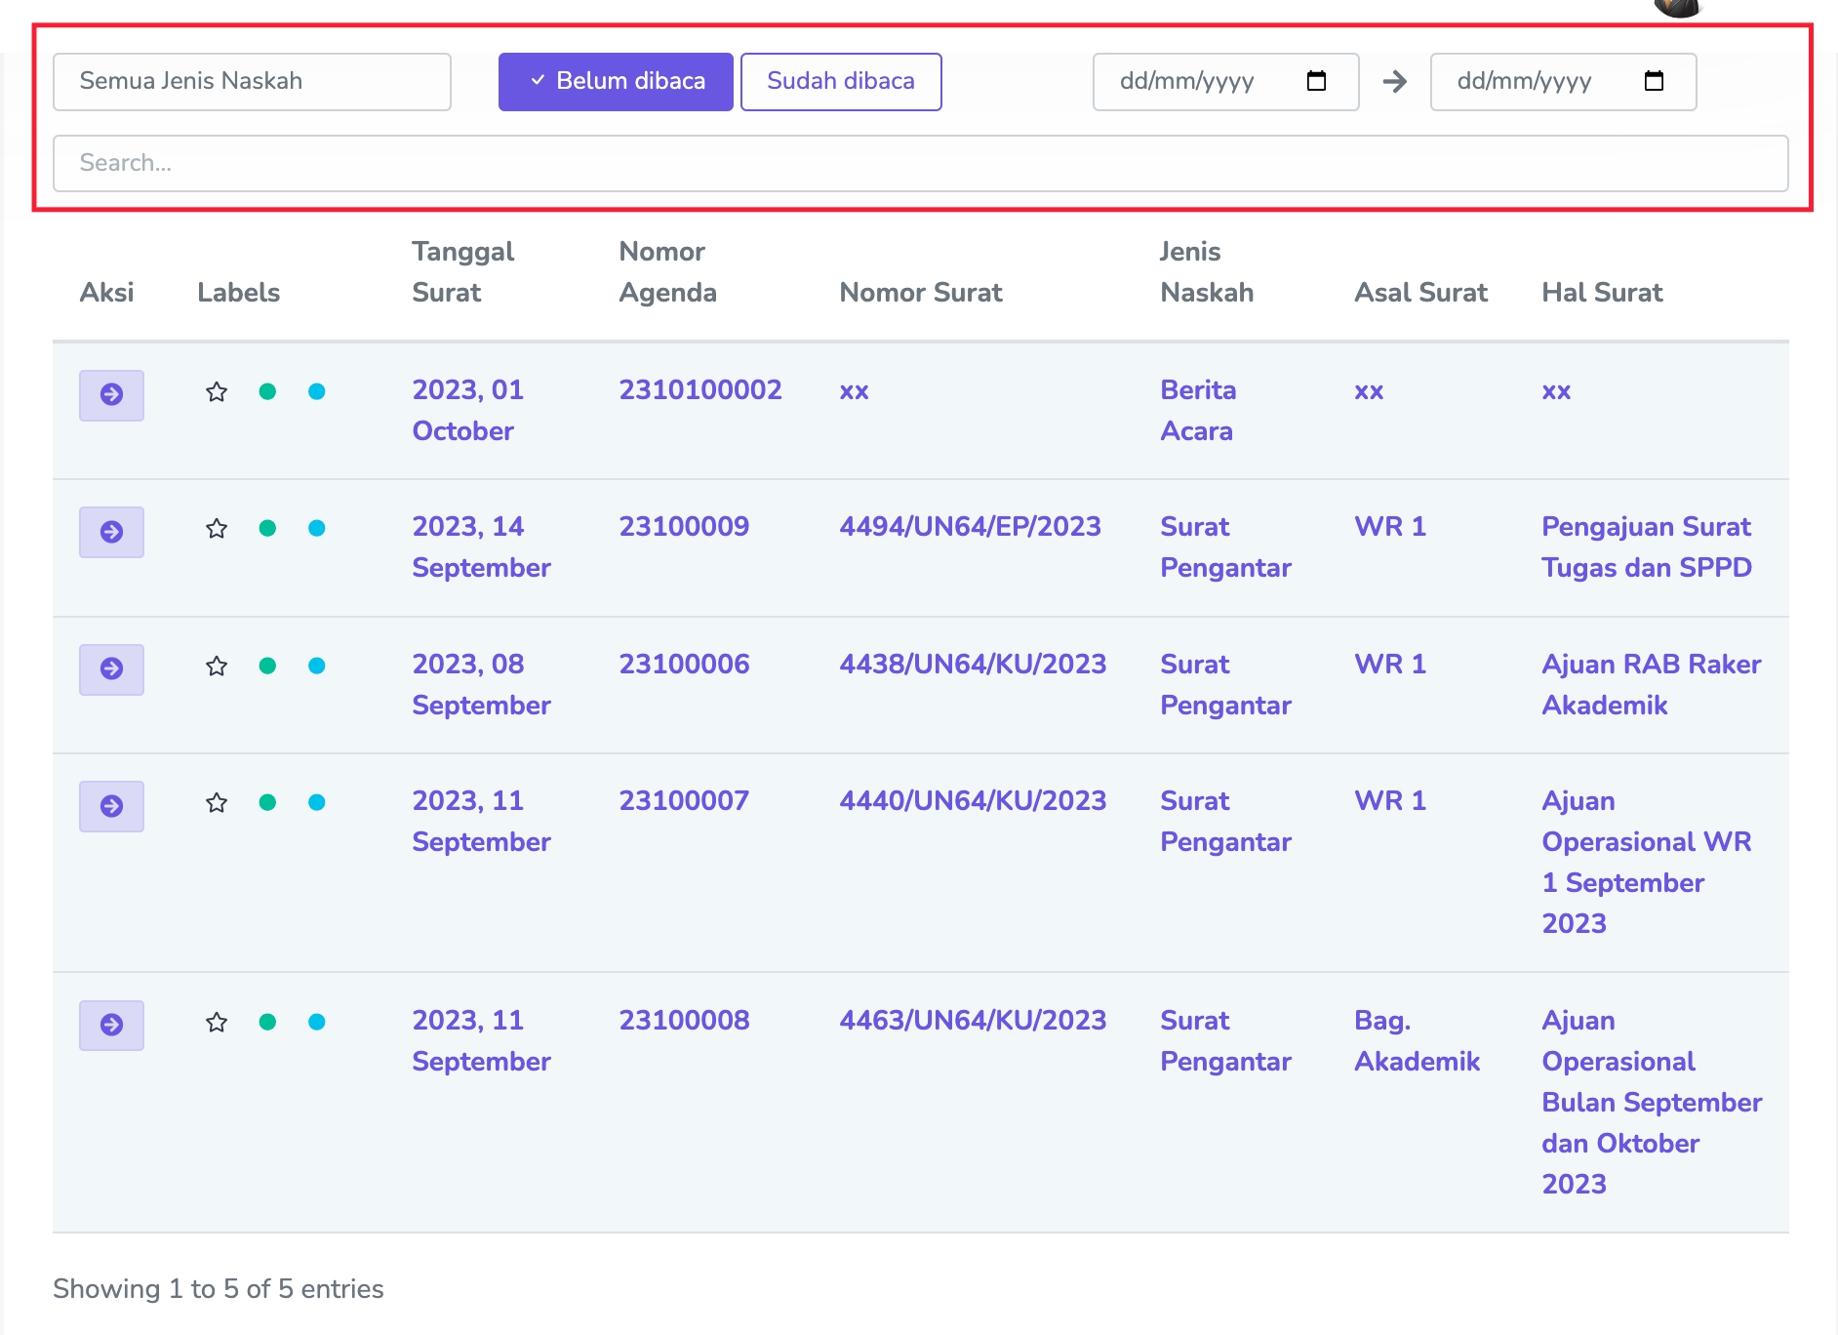Open the end date calendar picker
Image resolution: width=1838 pixels, height=1335 pixels.
coord(1654,81)
